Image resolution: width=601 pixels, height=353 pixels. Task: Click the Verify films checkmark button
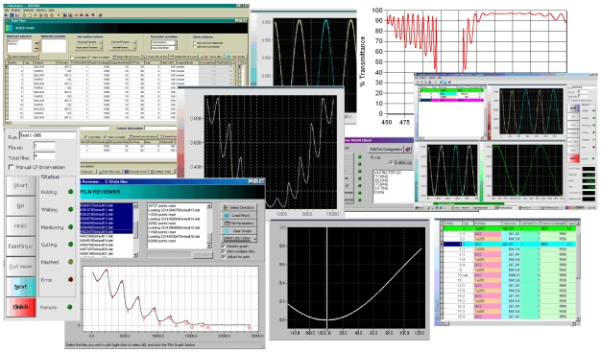point(211,57)
